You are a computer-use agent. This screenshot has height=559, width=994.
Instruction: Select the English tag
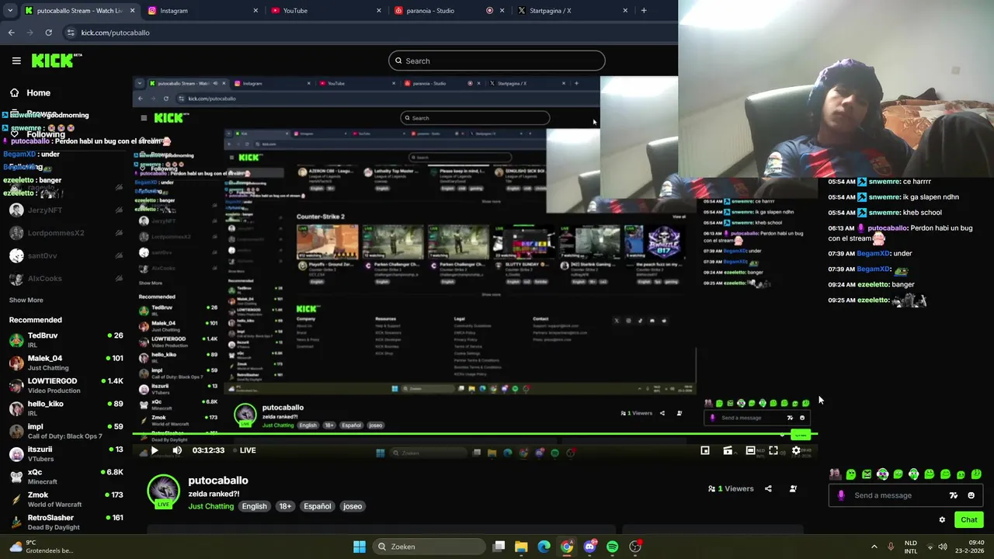(x=254, y=506)
